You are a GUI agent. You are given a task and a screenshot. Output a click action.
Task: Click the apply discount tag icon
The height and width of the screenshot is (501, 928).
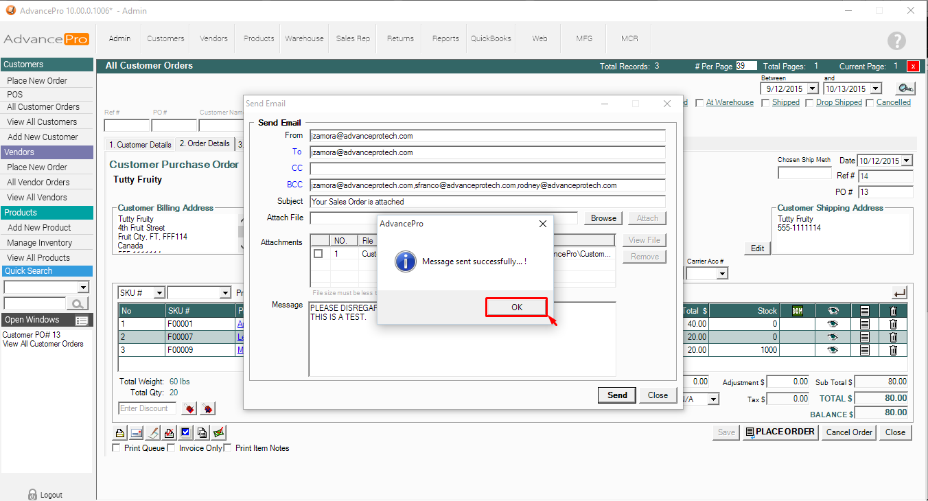[x=190, y=409]
